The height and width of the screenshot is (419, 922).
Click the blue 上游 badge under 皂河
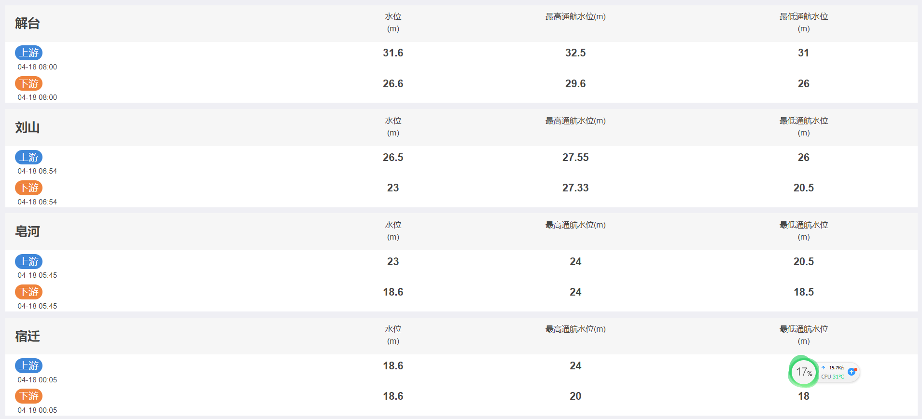(29, 261)
